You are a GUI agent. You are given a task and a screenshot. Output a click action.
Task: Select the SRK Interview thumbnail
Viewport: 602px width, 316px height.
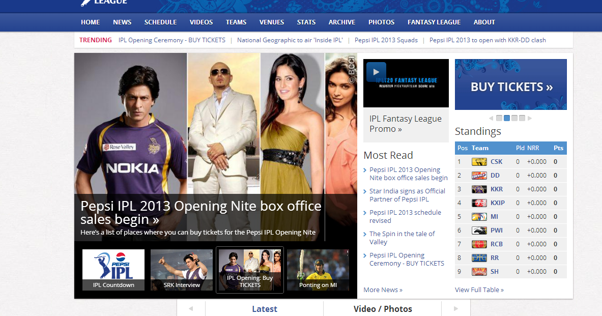[x=182, y=270]
